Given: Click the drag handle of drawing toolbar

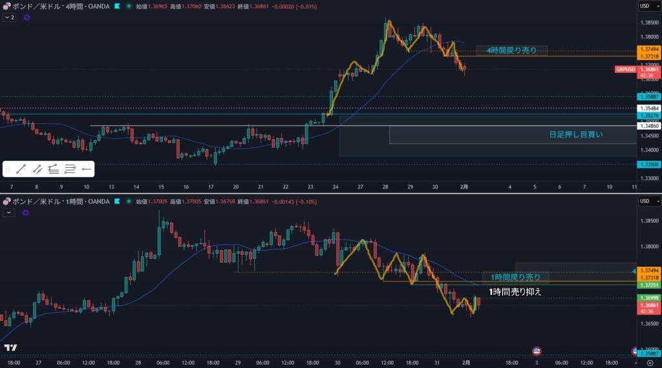Looking at the screenshot, I should tap(8, 169).
